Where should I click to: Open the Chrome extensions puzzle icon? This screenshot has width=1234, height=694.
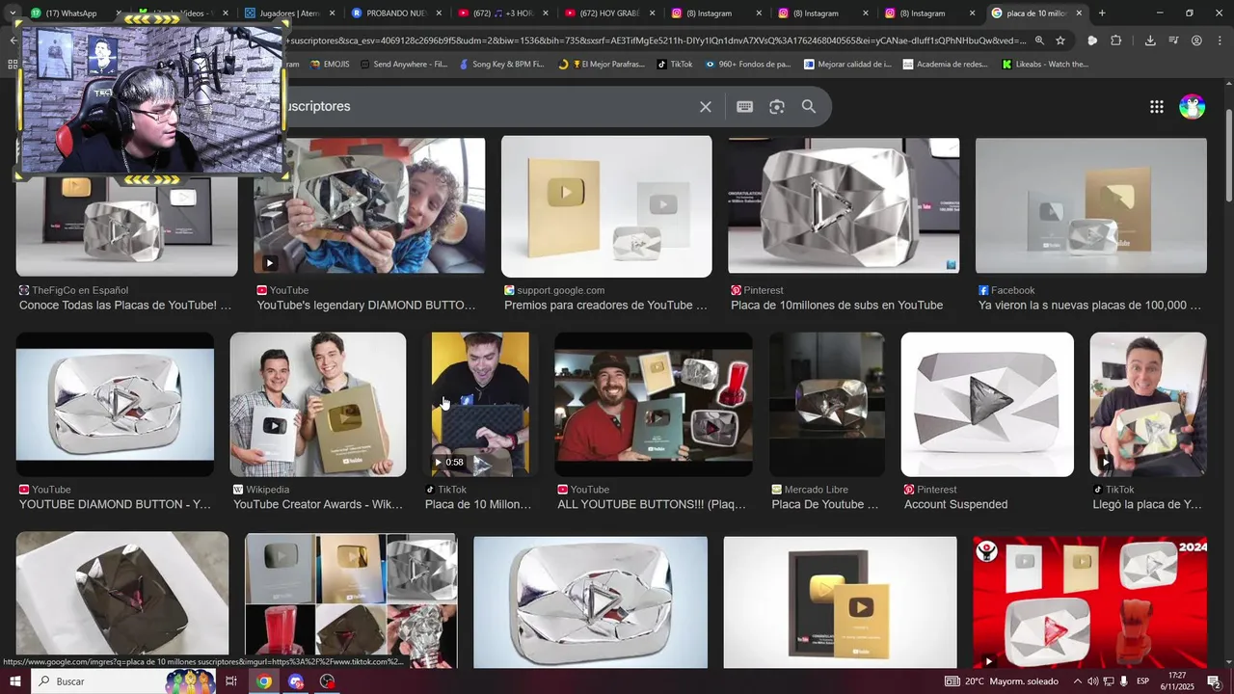[1116, 40]
